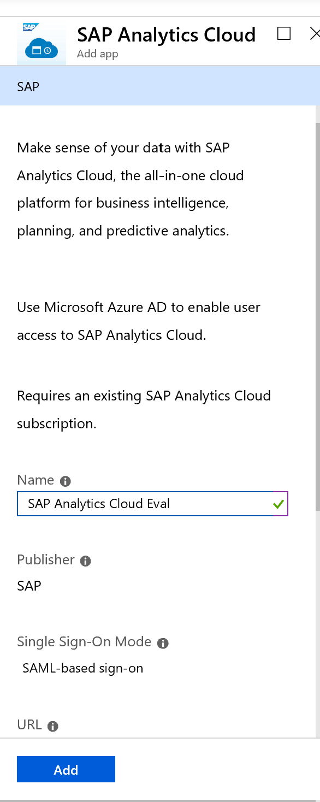The width and height of the screenshot is (320, 802).
Task: Click the SAP Analytics Cloud blade title
Action: (167, 34)
